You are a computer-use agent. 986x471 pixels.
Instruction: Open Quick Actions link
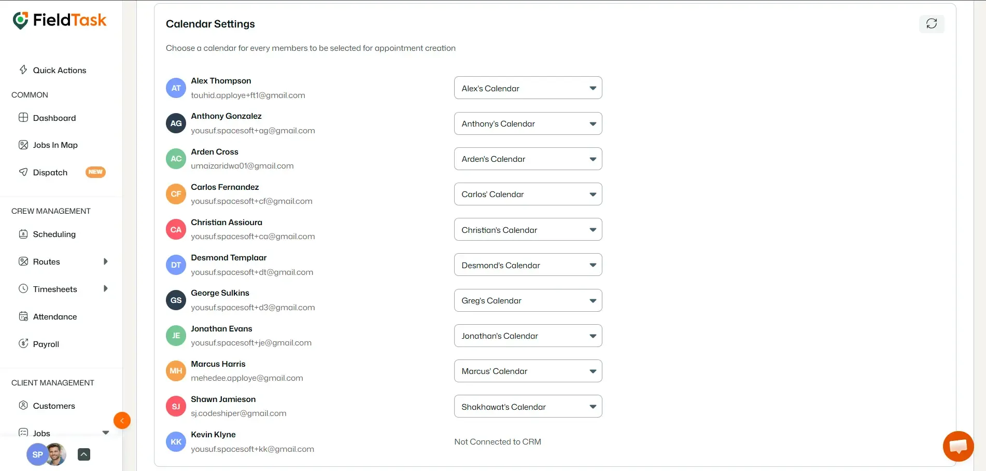(60, 70)
